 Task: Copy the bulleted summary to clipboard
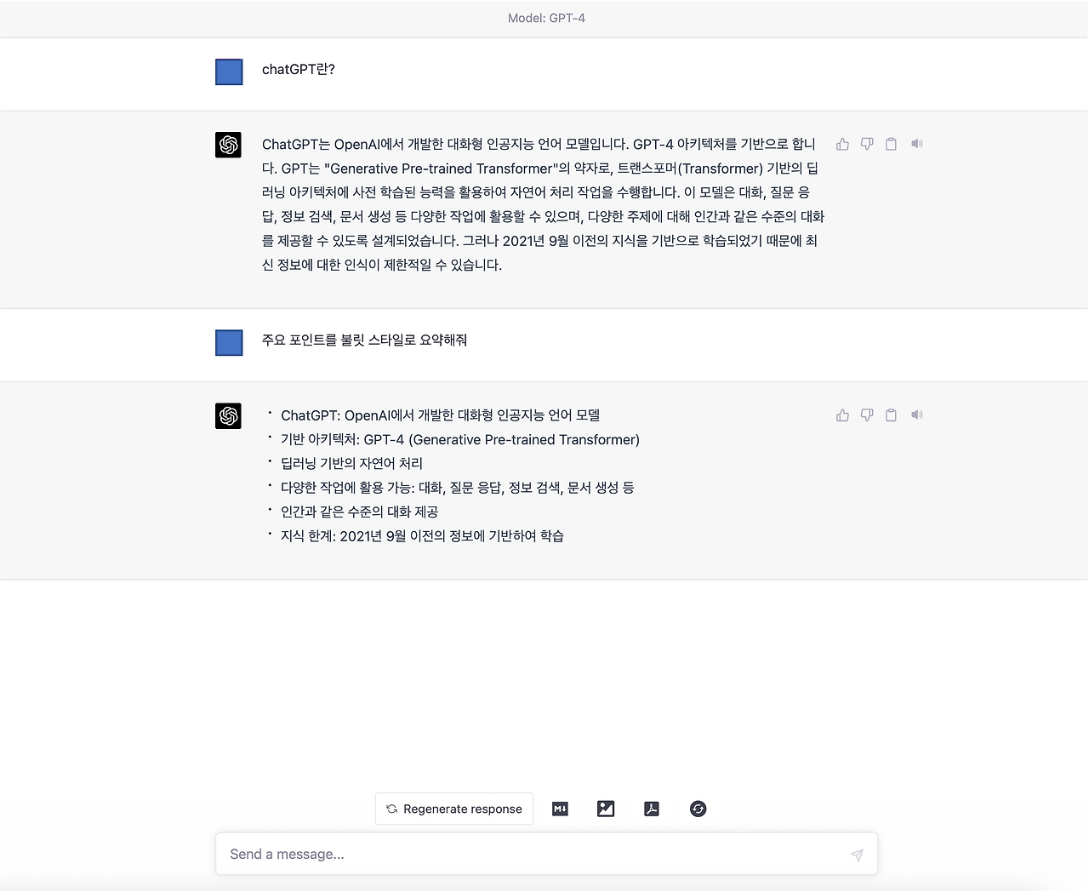pyautogui.click(x=891, y=415)
